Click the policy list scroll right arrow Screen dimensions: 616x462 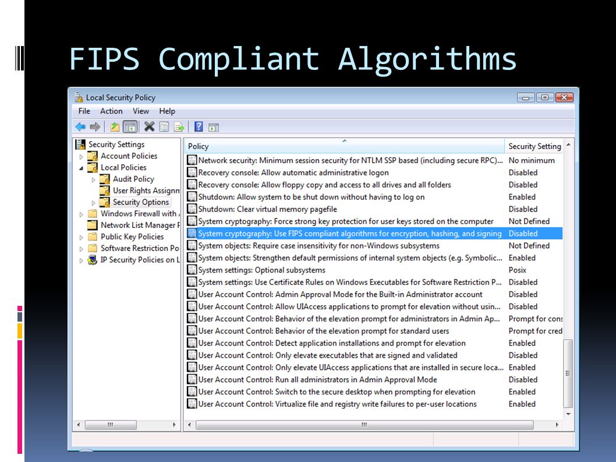(x=557, y=425)
